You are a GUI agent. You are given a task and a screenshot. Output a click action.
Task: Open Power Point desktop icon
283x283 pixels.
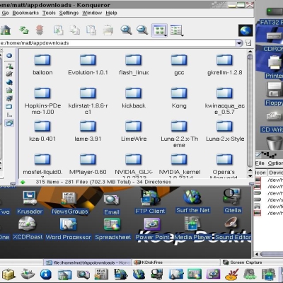(152, 229)
